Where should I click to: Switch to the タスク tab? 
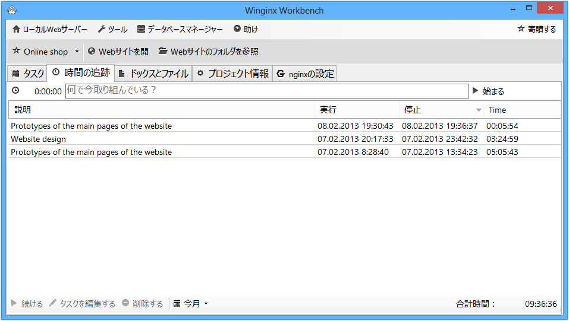(28, 74)
